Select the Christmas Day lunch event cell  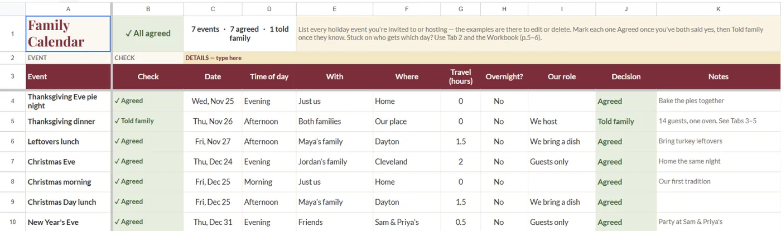tap(68, 201)
